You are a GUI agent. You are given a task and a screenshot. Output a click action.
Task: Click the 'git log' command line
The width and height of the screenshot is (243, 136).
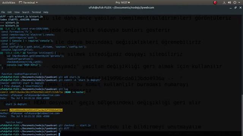coord(63,89)
